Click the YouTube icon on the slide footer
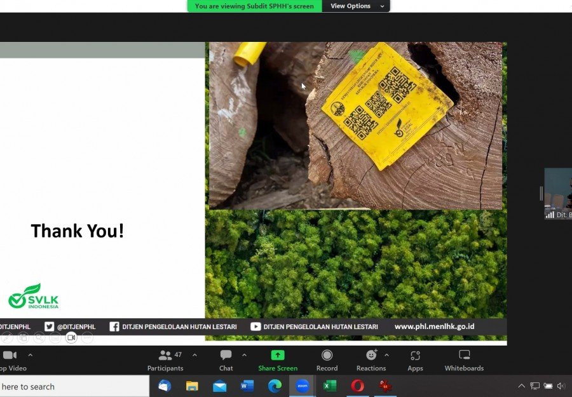This screenshot has width=572, height=397. (x=255, y=326)
